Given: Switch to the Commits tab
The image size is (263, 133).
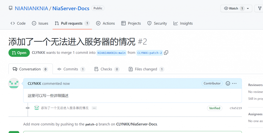Looking at the screenshot, I should 71,69.
